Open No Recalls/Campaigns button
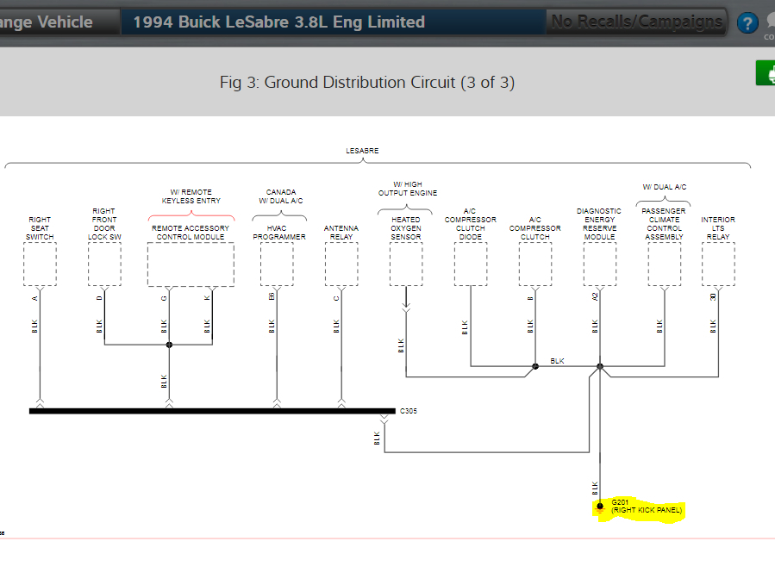 coord(636,22)
